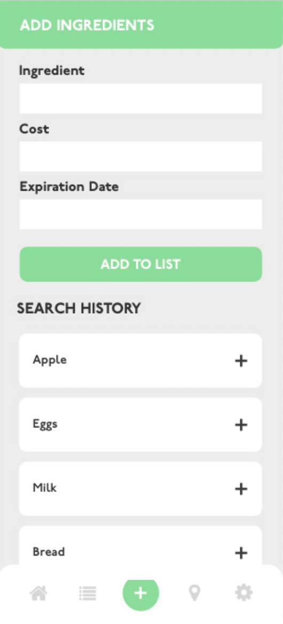
Task: Open the location pin icon
Action: tap(194, 594)
